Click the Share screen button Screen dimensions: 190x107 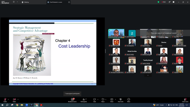[112, 100]
